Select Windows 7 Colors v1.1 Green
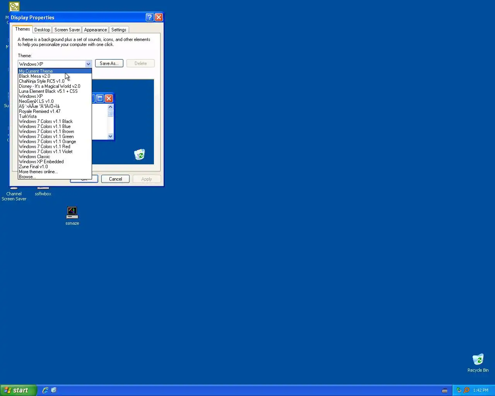 [x=55, y=137]
